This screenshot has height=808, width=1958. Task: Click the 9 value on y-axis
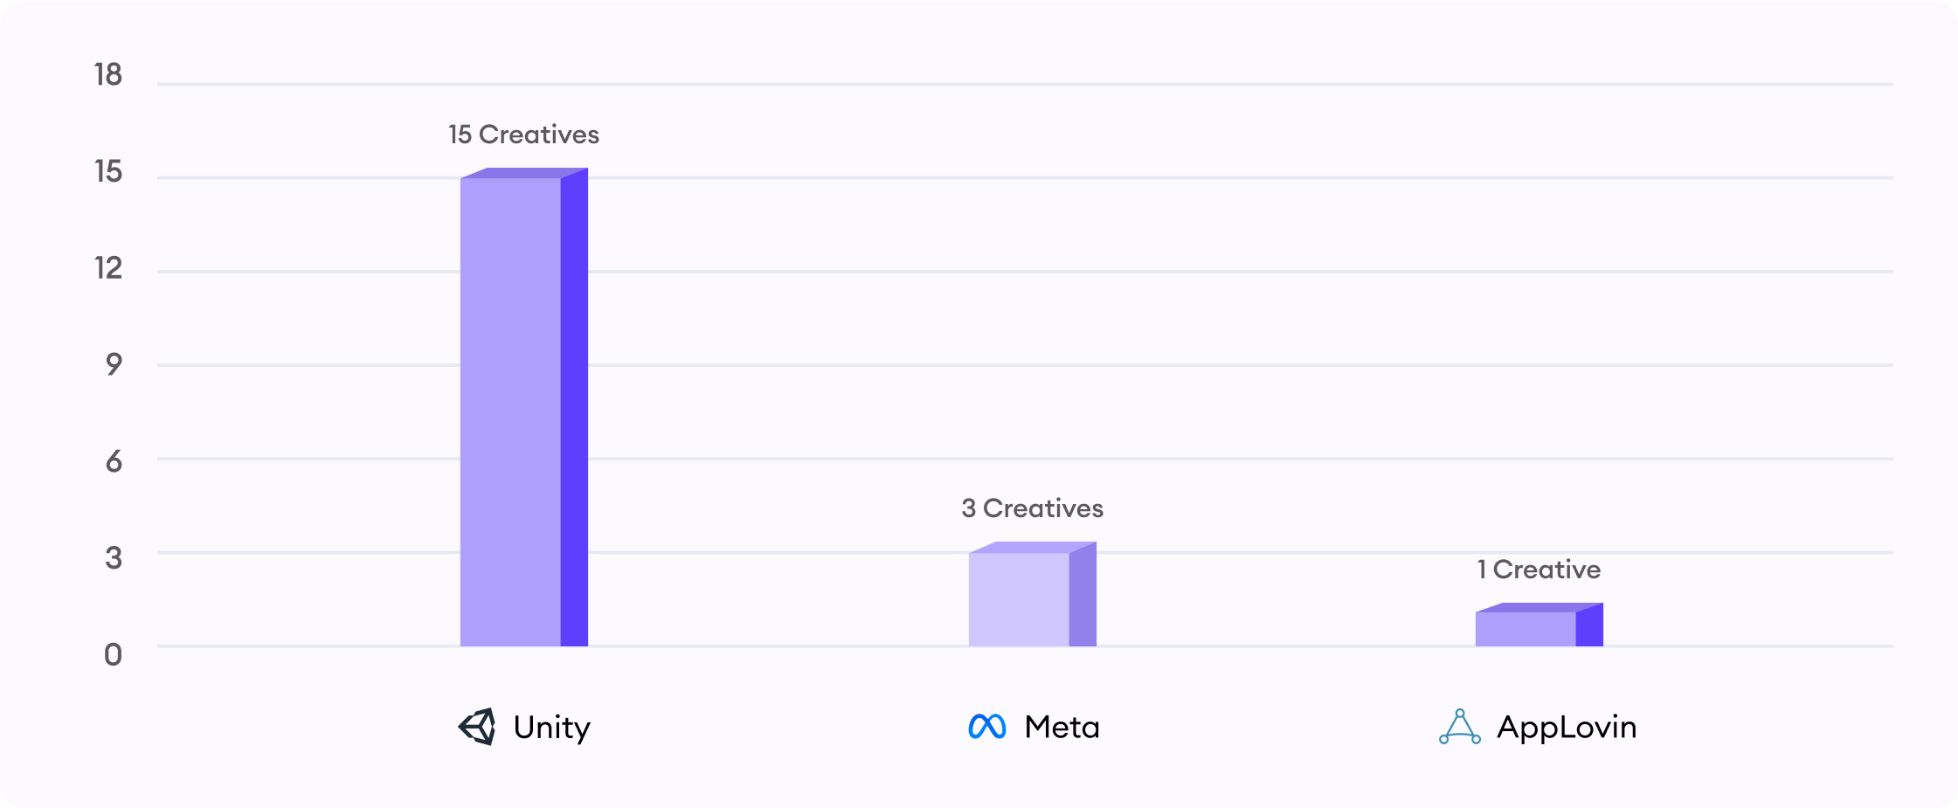(114, 364)
